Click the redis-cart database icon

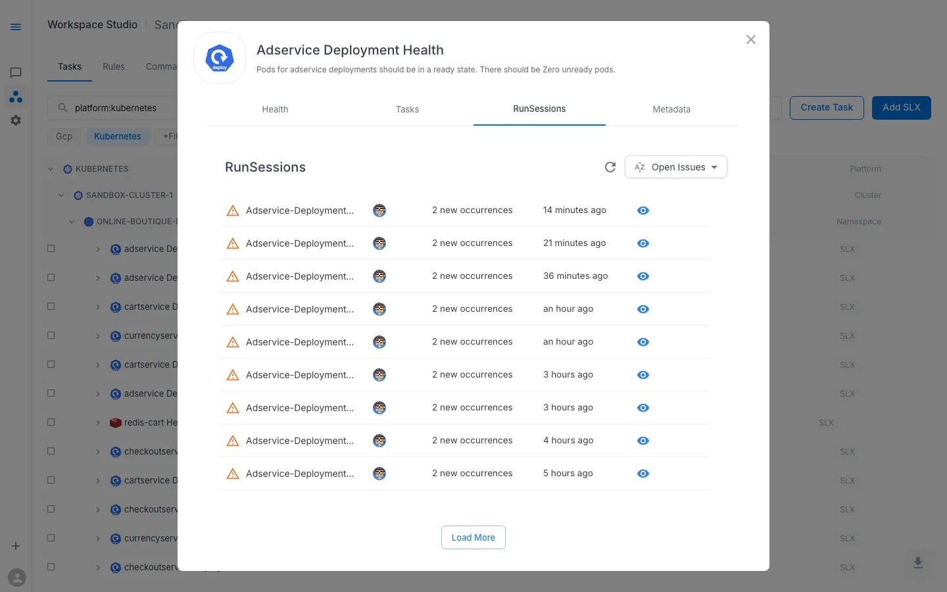coord(115,422)
